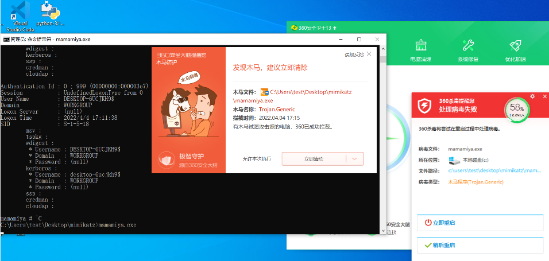The image size is (549, 261).
Task: Click the command prompt vertical scrollbar thumb
Action: 382,60
